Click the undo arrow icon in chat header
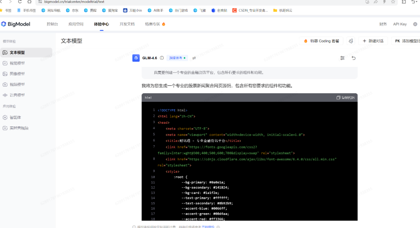Screen dimensions: 420x228 (353, 58)
